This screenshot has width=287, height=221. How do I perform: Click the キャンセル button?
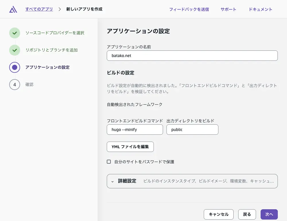(219, 214)
